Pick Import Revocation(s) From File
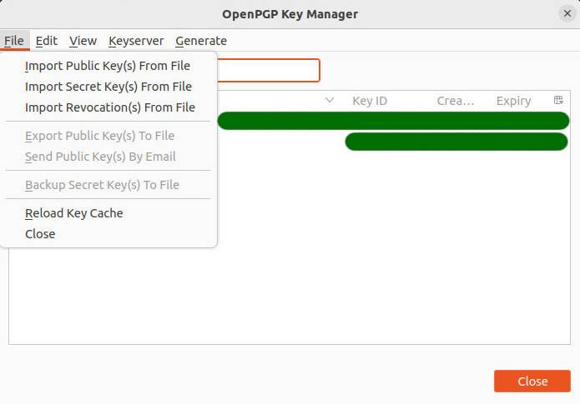The height and width of the screenshot is (404, 580). [x=110, y=107]
